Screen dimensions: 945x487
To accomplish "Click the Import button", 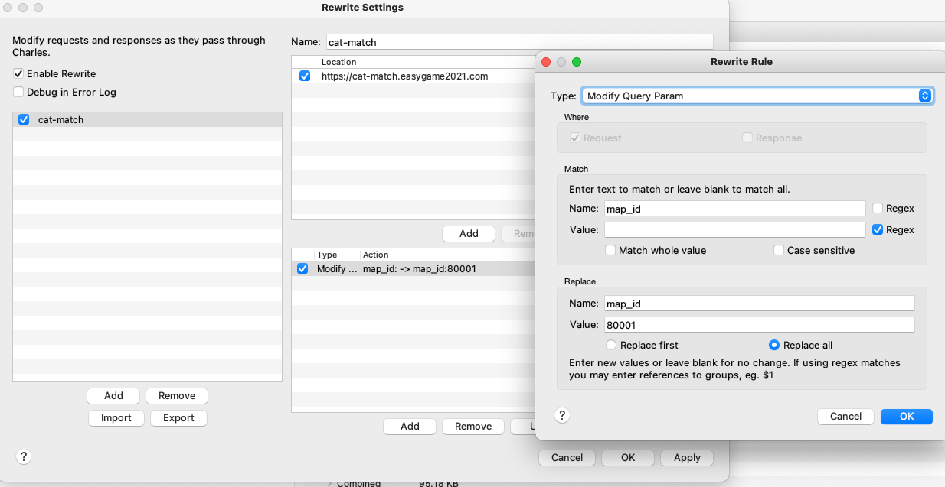I will coord(116,417).
